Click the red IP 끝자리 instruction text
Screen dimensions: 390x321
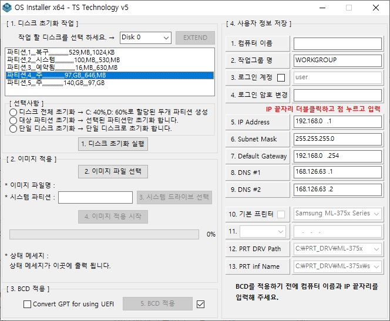323,109
